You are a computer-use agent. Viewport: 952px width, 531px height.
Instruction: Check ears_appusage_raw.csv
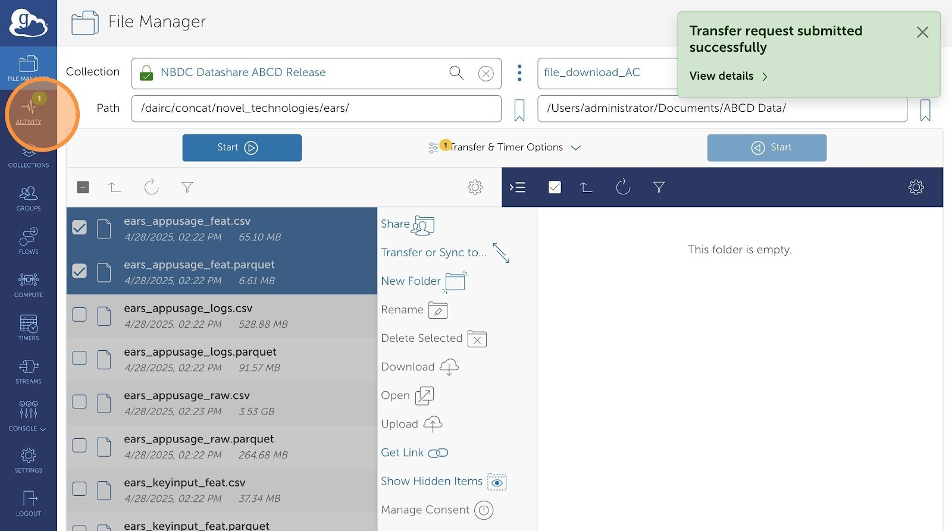79,402
